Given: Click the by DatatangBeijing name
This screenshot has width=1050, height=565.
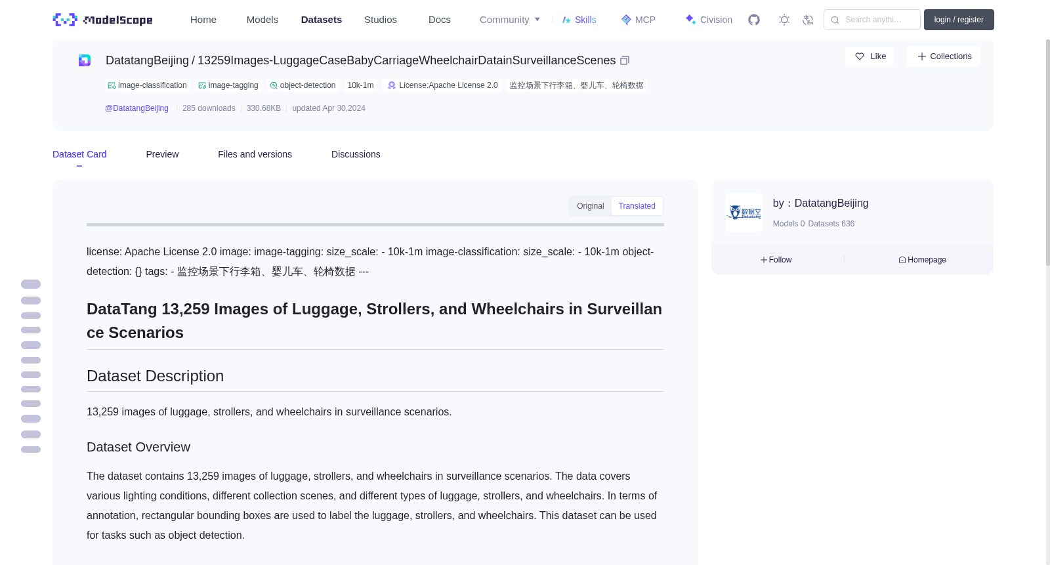Looking at the screenshot, I should click(x=820, y=203).
